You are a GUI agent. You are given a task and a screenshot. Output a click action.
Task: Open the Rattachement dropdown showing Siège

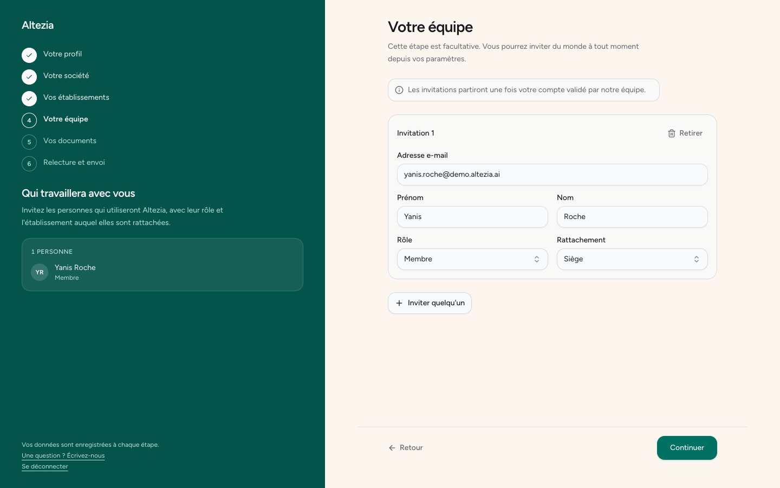pyautogui.click(x=632, y=259)
